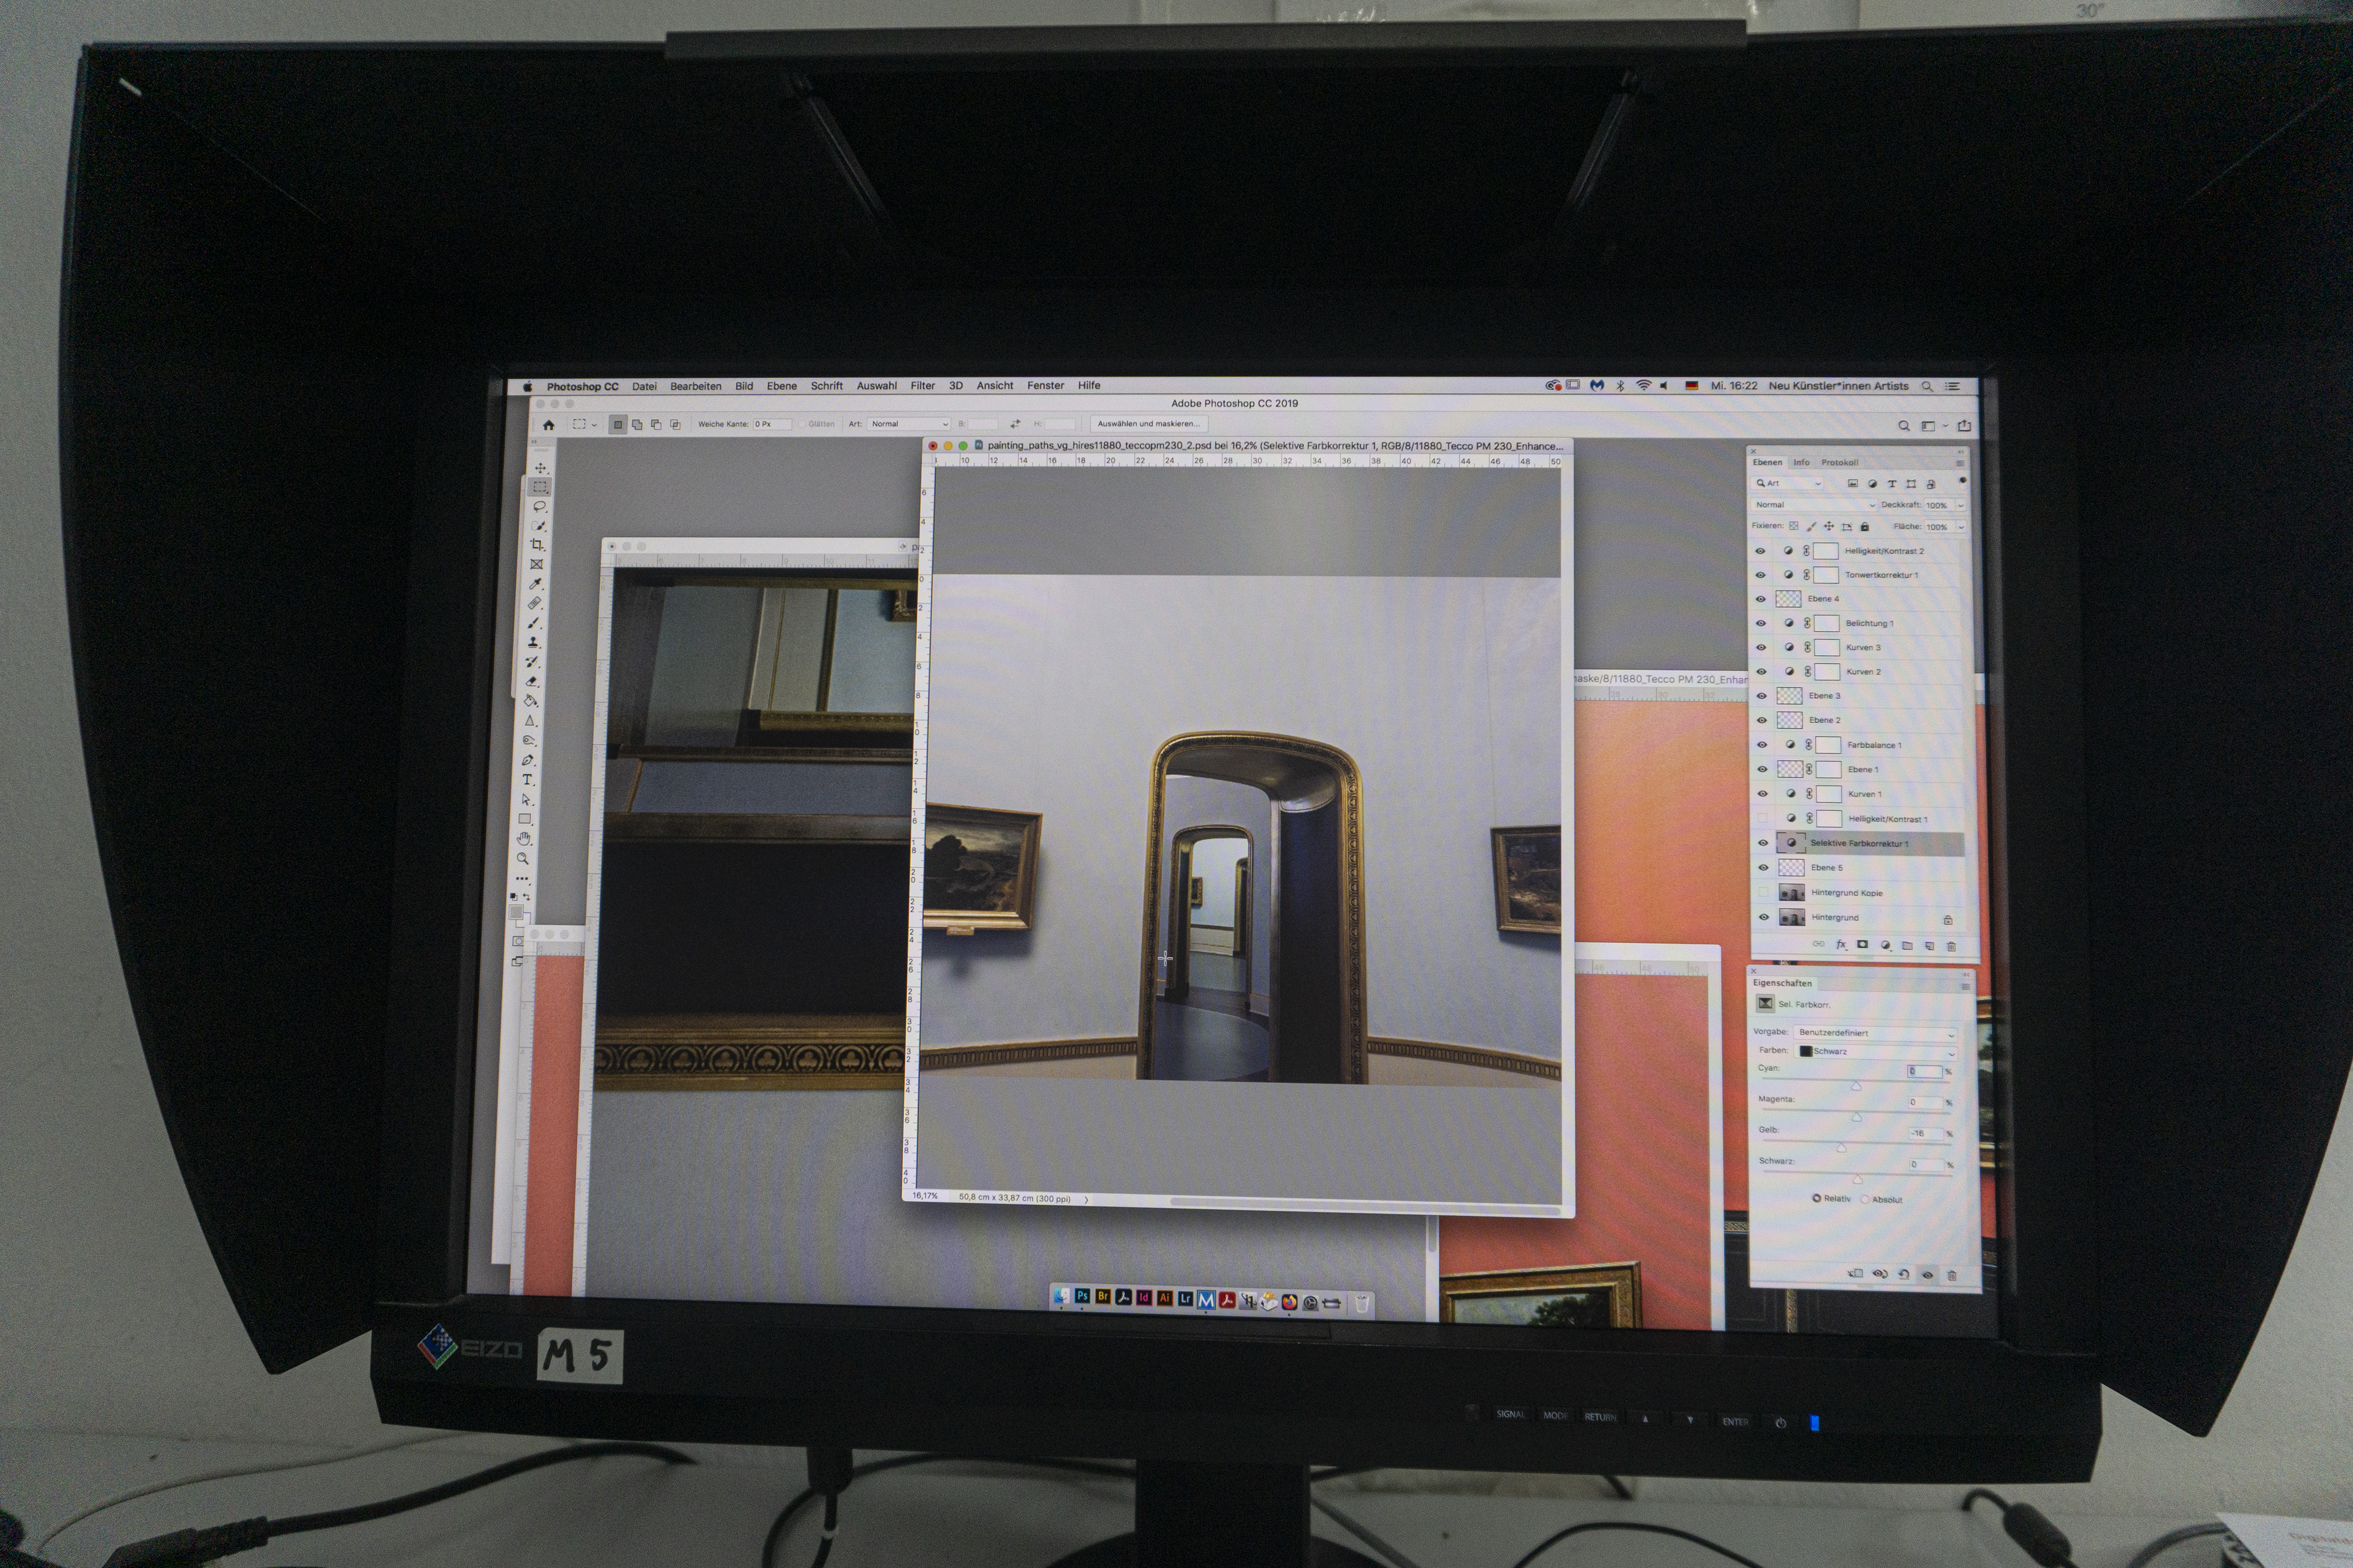This screenshot has width=2353, height=1568.
Task: Activate the Zoom magnifier tool
Action: point(523,858)
